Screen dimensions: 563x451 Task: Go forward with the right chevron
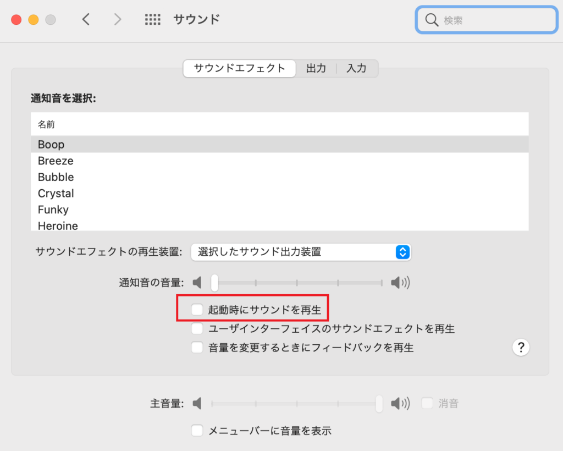[118, 19]
